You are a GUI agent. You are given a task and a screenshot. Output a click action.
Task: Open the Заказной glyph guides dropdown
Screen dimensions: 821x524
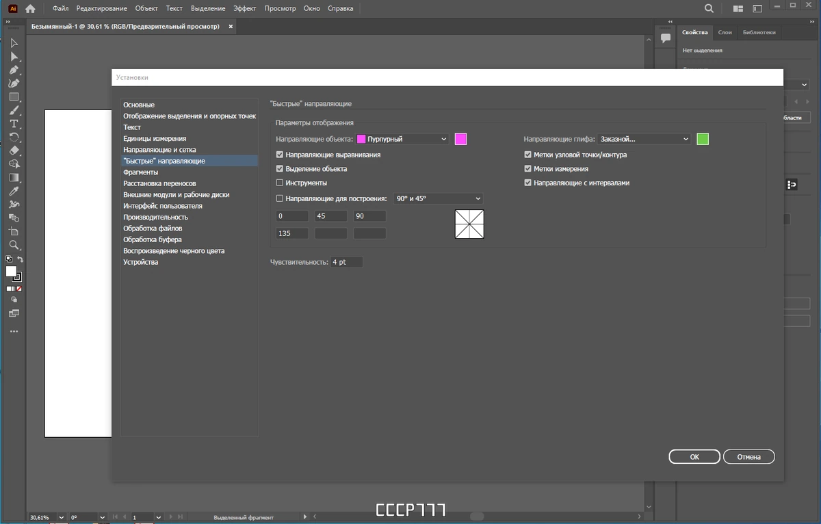click(x=644, y=139)
